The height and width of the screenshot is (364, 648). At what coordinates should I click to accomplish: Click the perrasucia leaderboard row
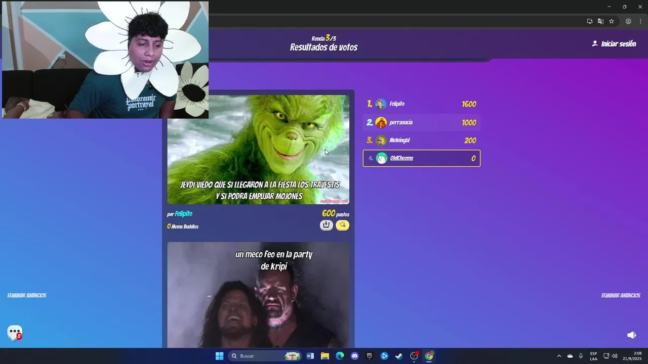pyautogui.click(x=421, y=122)
